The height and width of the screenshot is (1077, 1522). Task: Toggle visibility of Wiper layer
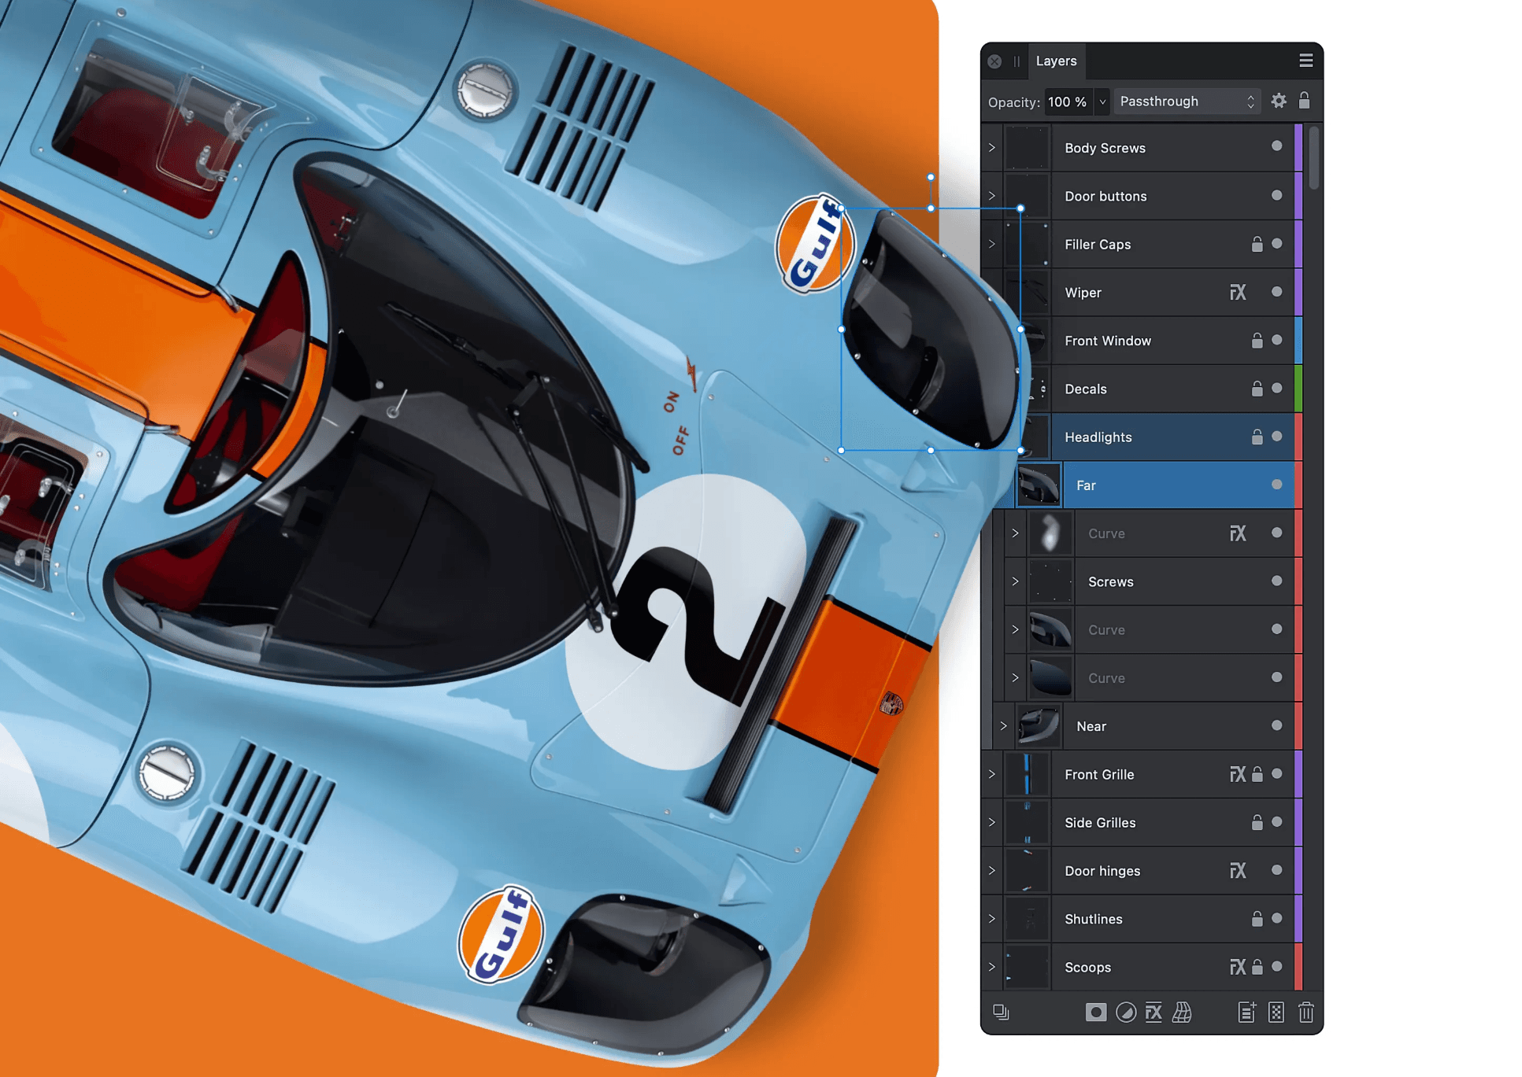[1276, 292]
